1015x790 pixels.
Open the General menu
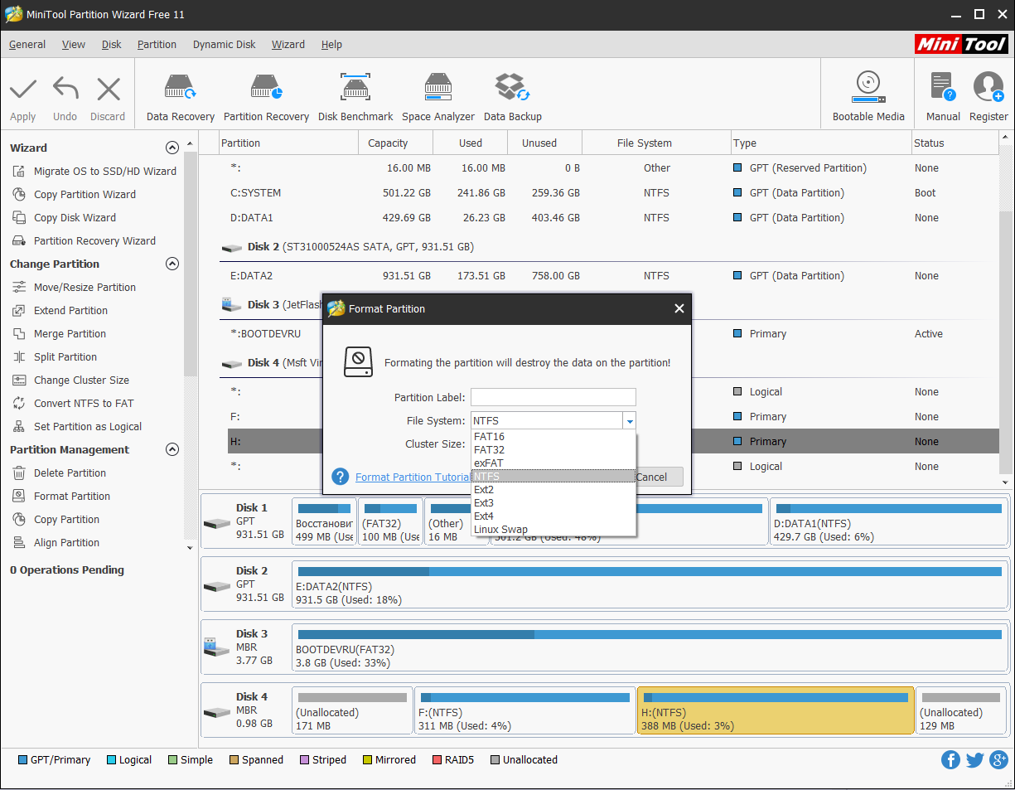27,45
